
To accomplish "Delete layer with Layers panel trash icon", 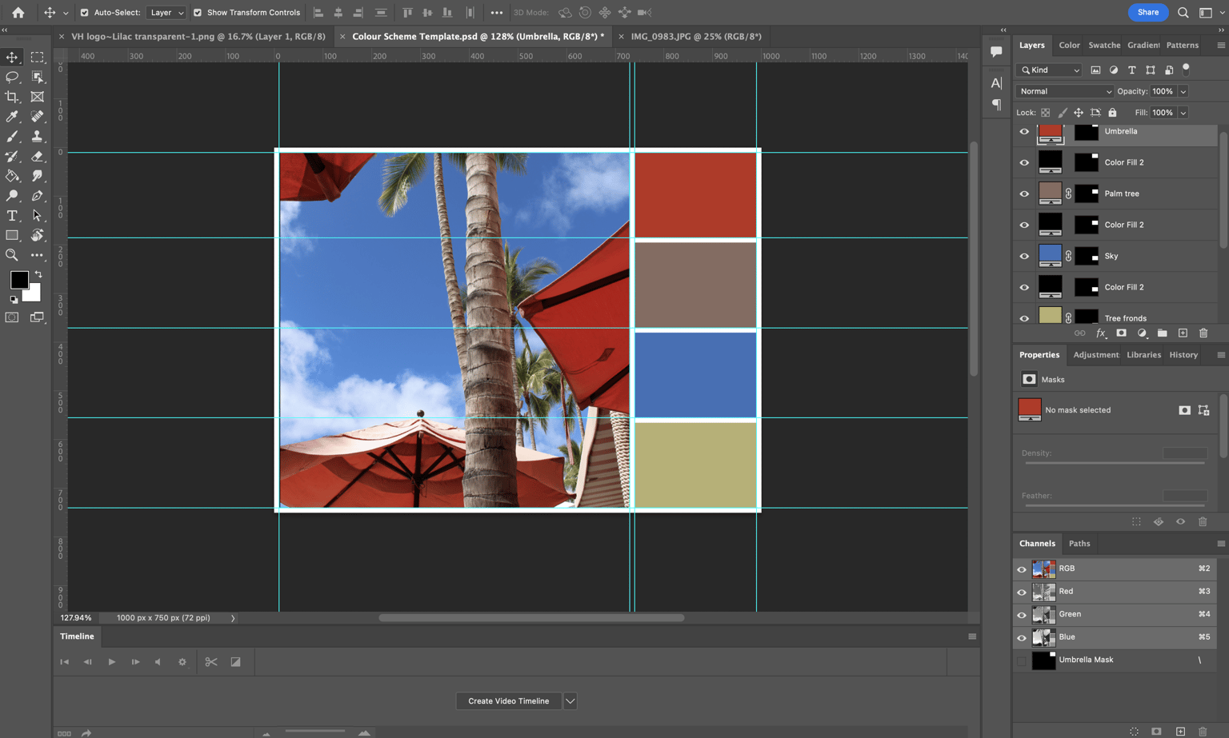I will (1203, 333).
